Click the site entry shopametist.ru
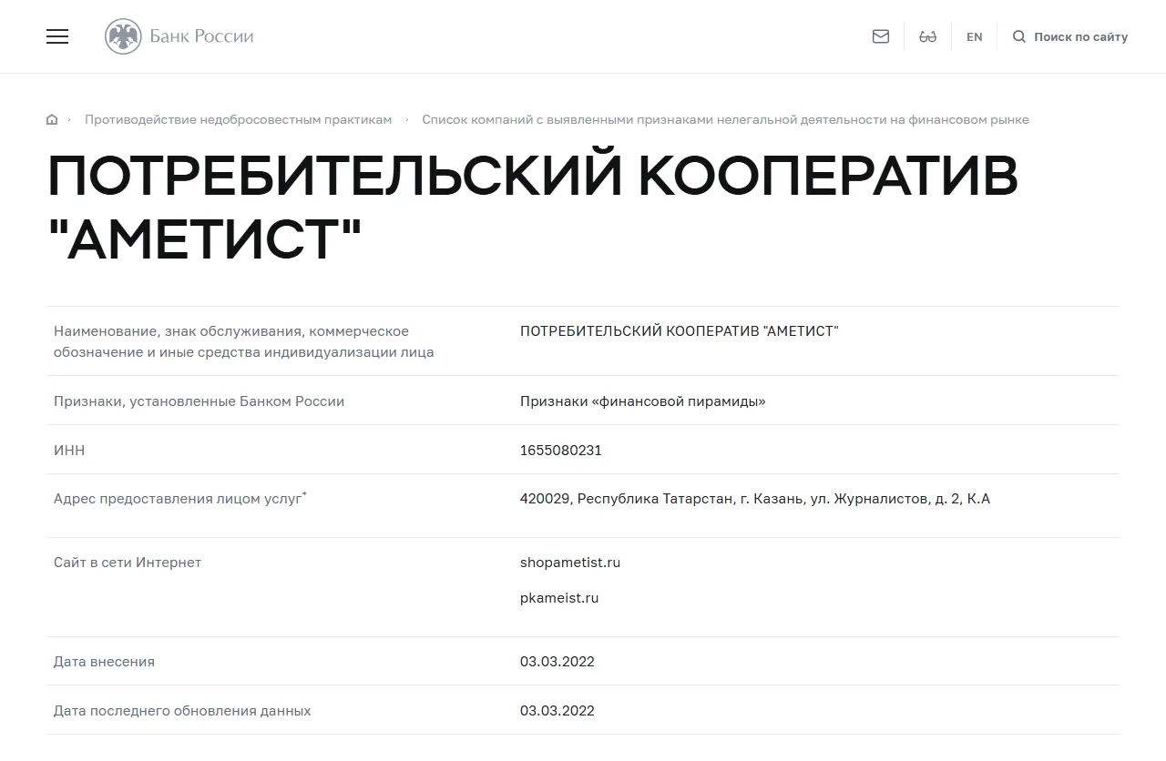 (570, 563)
